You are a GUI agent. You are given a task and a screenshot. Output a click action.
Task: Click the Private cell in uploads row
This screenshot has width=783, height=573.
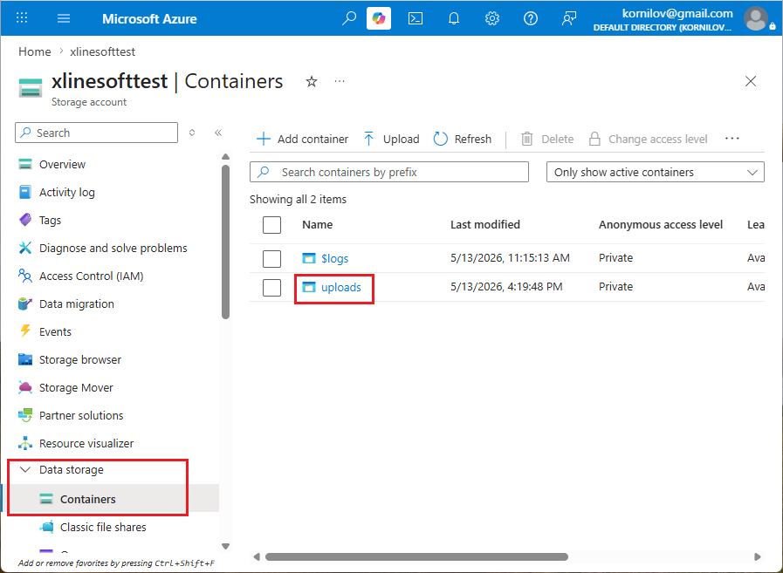(615, 287)
